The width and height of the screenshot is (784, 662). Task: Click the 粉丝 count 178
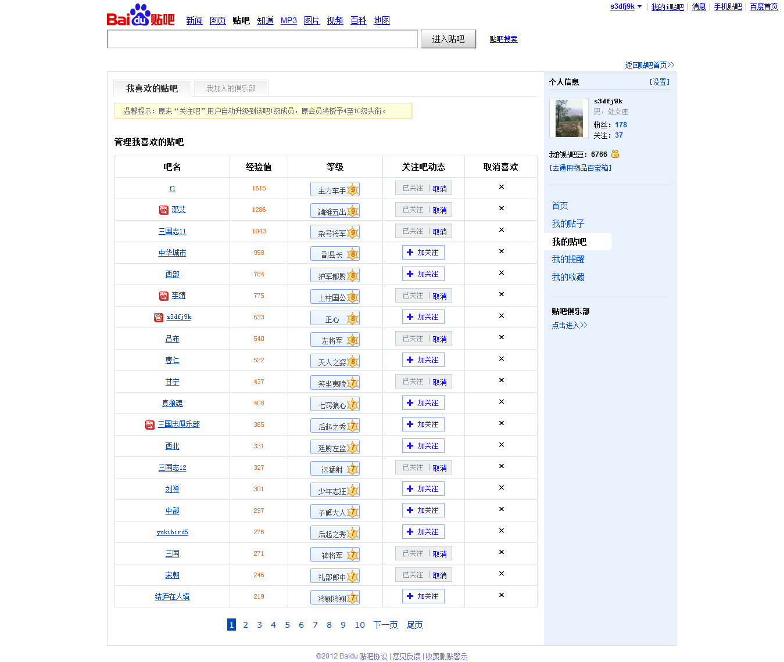tap(621, 125)
